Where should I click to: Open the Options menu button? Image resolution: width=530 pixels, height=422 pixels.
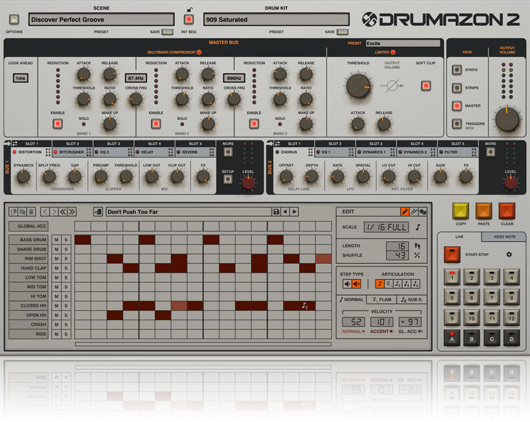click(14, 19)
